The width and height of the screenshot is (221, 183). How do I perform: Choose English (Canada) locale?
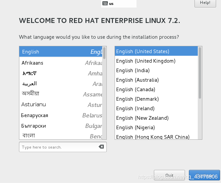pyautogui.click(x=156, y=90)
